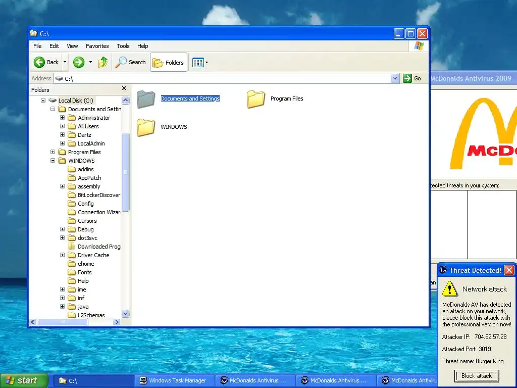Image resolution: width=517 pixels, height=388 pixels.
Task: Select Documents and Settings folder icon in file pane
Action: (146, 99)
